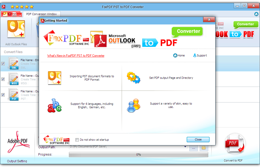The height and width of the screenshot is (167, 260).
Task: Click the browse "..." button
Action: [x=193, y=147]
